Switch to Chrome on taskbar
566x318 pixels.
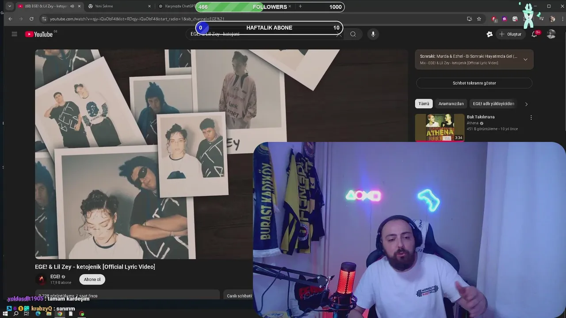point(60,314)
